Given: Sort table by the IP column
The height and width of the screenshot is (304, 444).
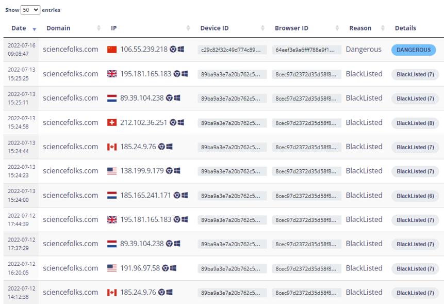Looking at the screenshot, I should click(x=113, y=28).
